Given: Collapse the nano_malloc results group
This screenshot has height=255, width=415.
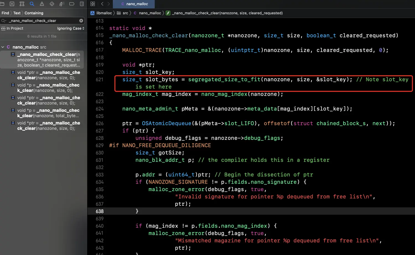Looking at the screenshot, I should pyautogui.click(x=3, y=47).
